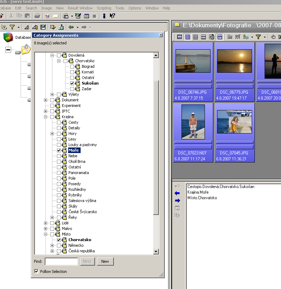Click category tree scrollbar up arrow
The image size is (281, 289).
[x=156, y=55]
